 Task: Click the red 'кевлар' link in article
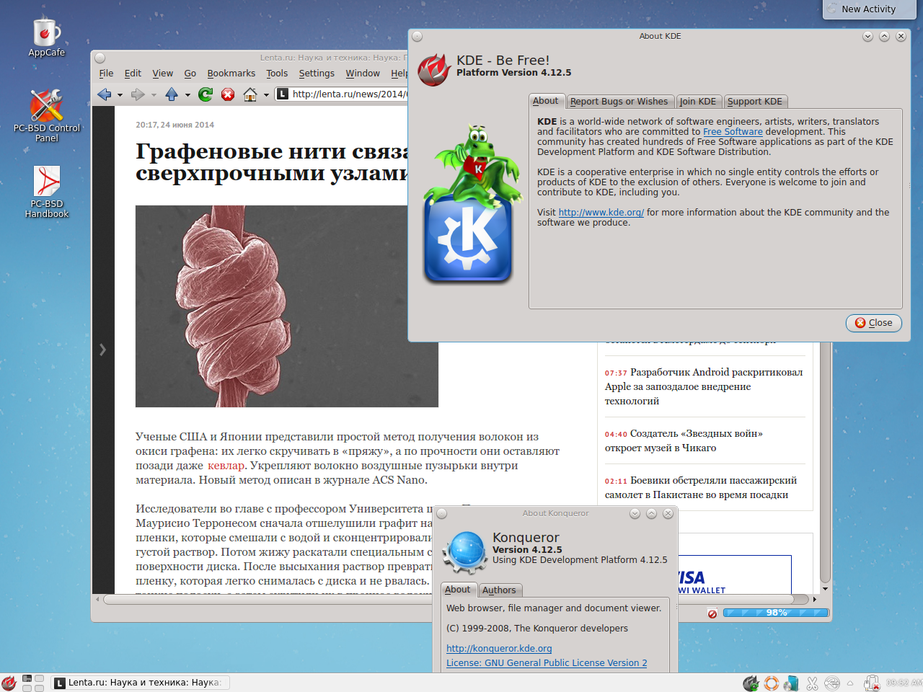tap(226, 466)
